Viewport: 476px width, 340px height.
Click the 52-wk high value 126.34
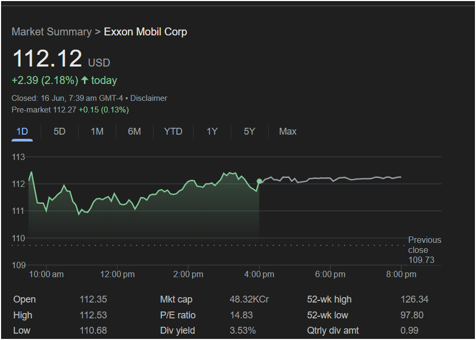pyautogui.click(x=414, y=299)
